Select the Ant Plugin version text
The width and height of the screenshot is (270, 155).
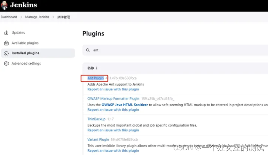pos(121,78)
